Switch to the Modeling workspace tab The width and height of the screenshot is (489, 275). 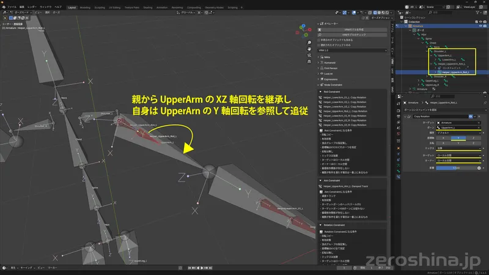tap(85, 7)
